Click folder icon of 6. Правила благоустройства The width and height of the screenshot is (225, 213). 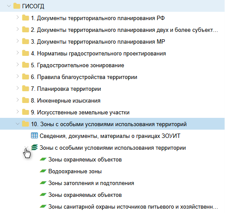pyautogui.click(x=26, y=77)
